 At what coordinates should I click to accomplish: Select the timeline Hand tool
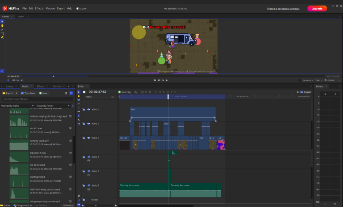coord(79,96)
